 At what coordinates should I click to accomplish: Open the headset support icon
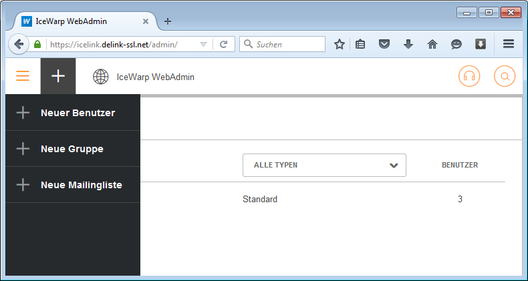pyautogui.click(x=469, y=76)
